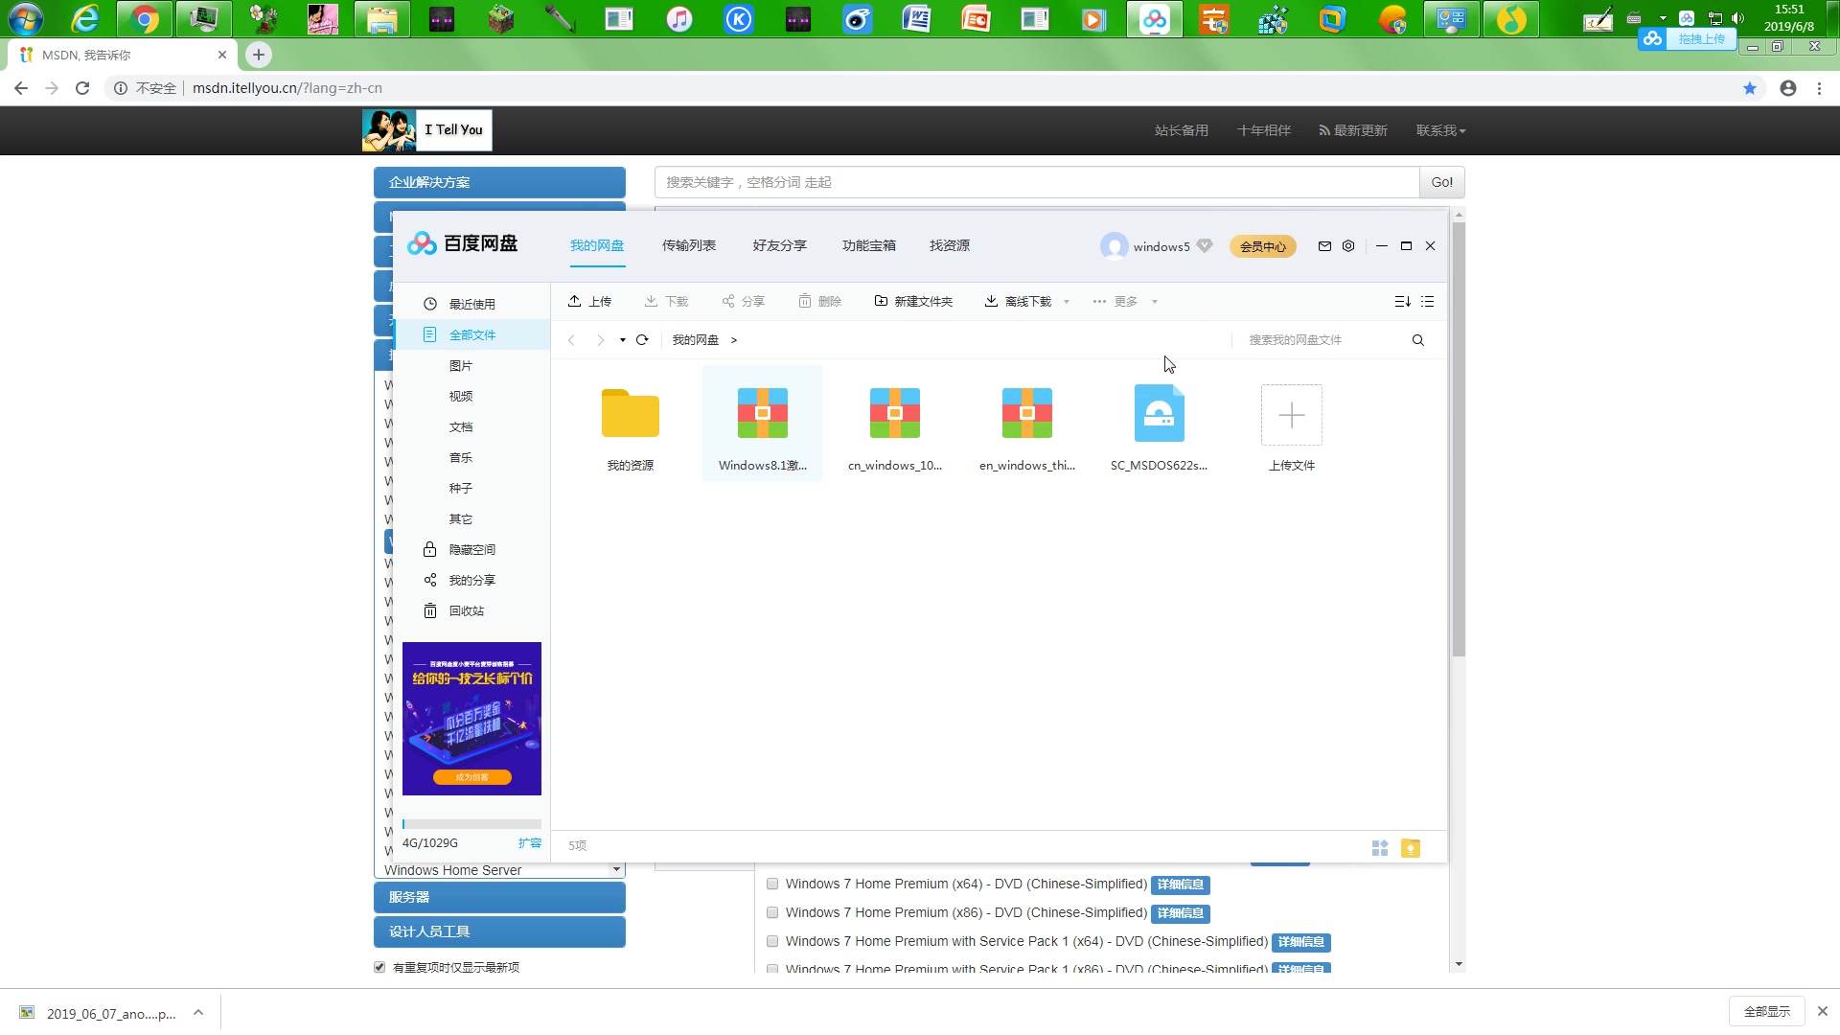Toggle 有重复项时仅显示最新项 checkbox
The image size is (1840, 1035).
pos(379,967)
